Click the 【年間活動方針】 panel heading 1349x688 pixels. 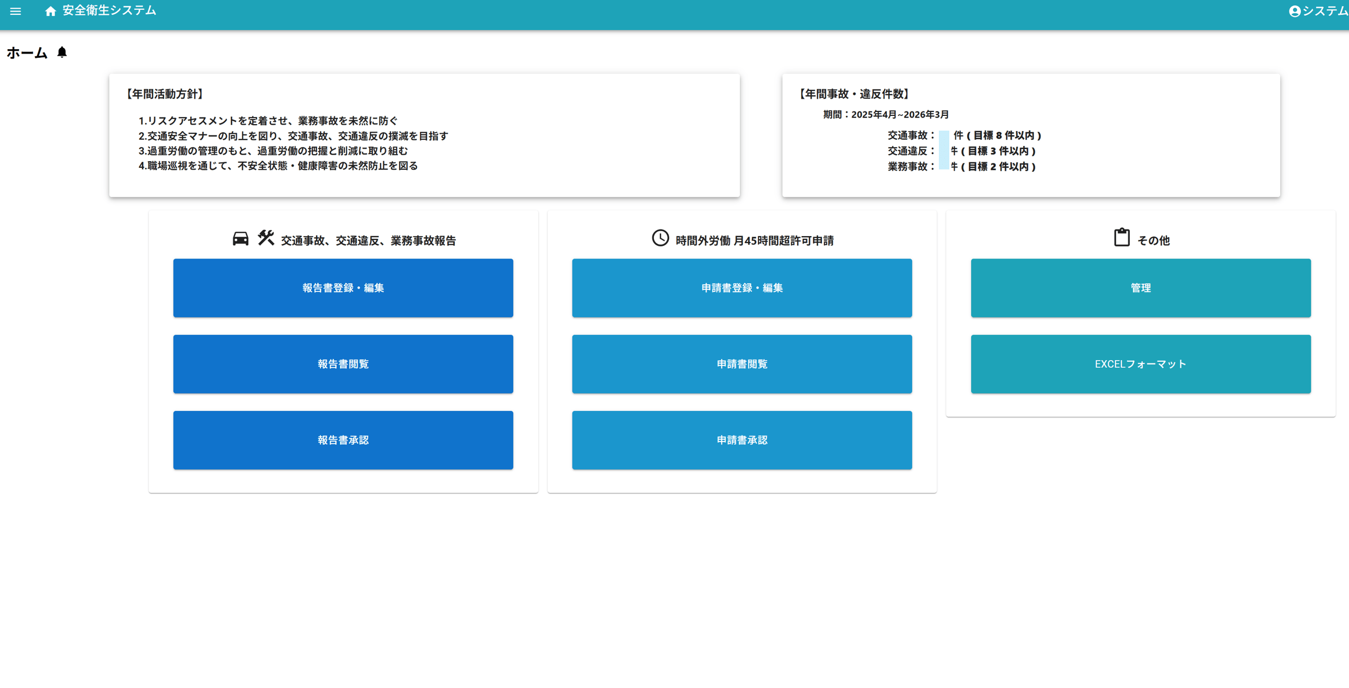point(165,94)
